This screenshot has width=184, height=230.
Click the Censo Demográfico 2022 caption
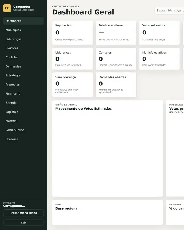tap(69, 39)
